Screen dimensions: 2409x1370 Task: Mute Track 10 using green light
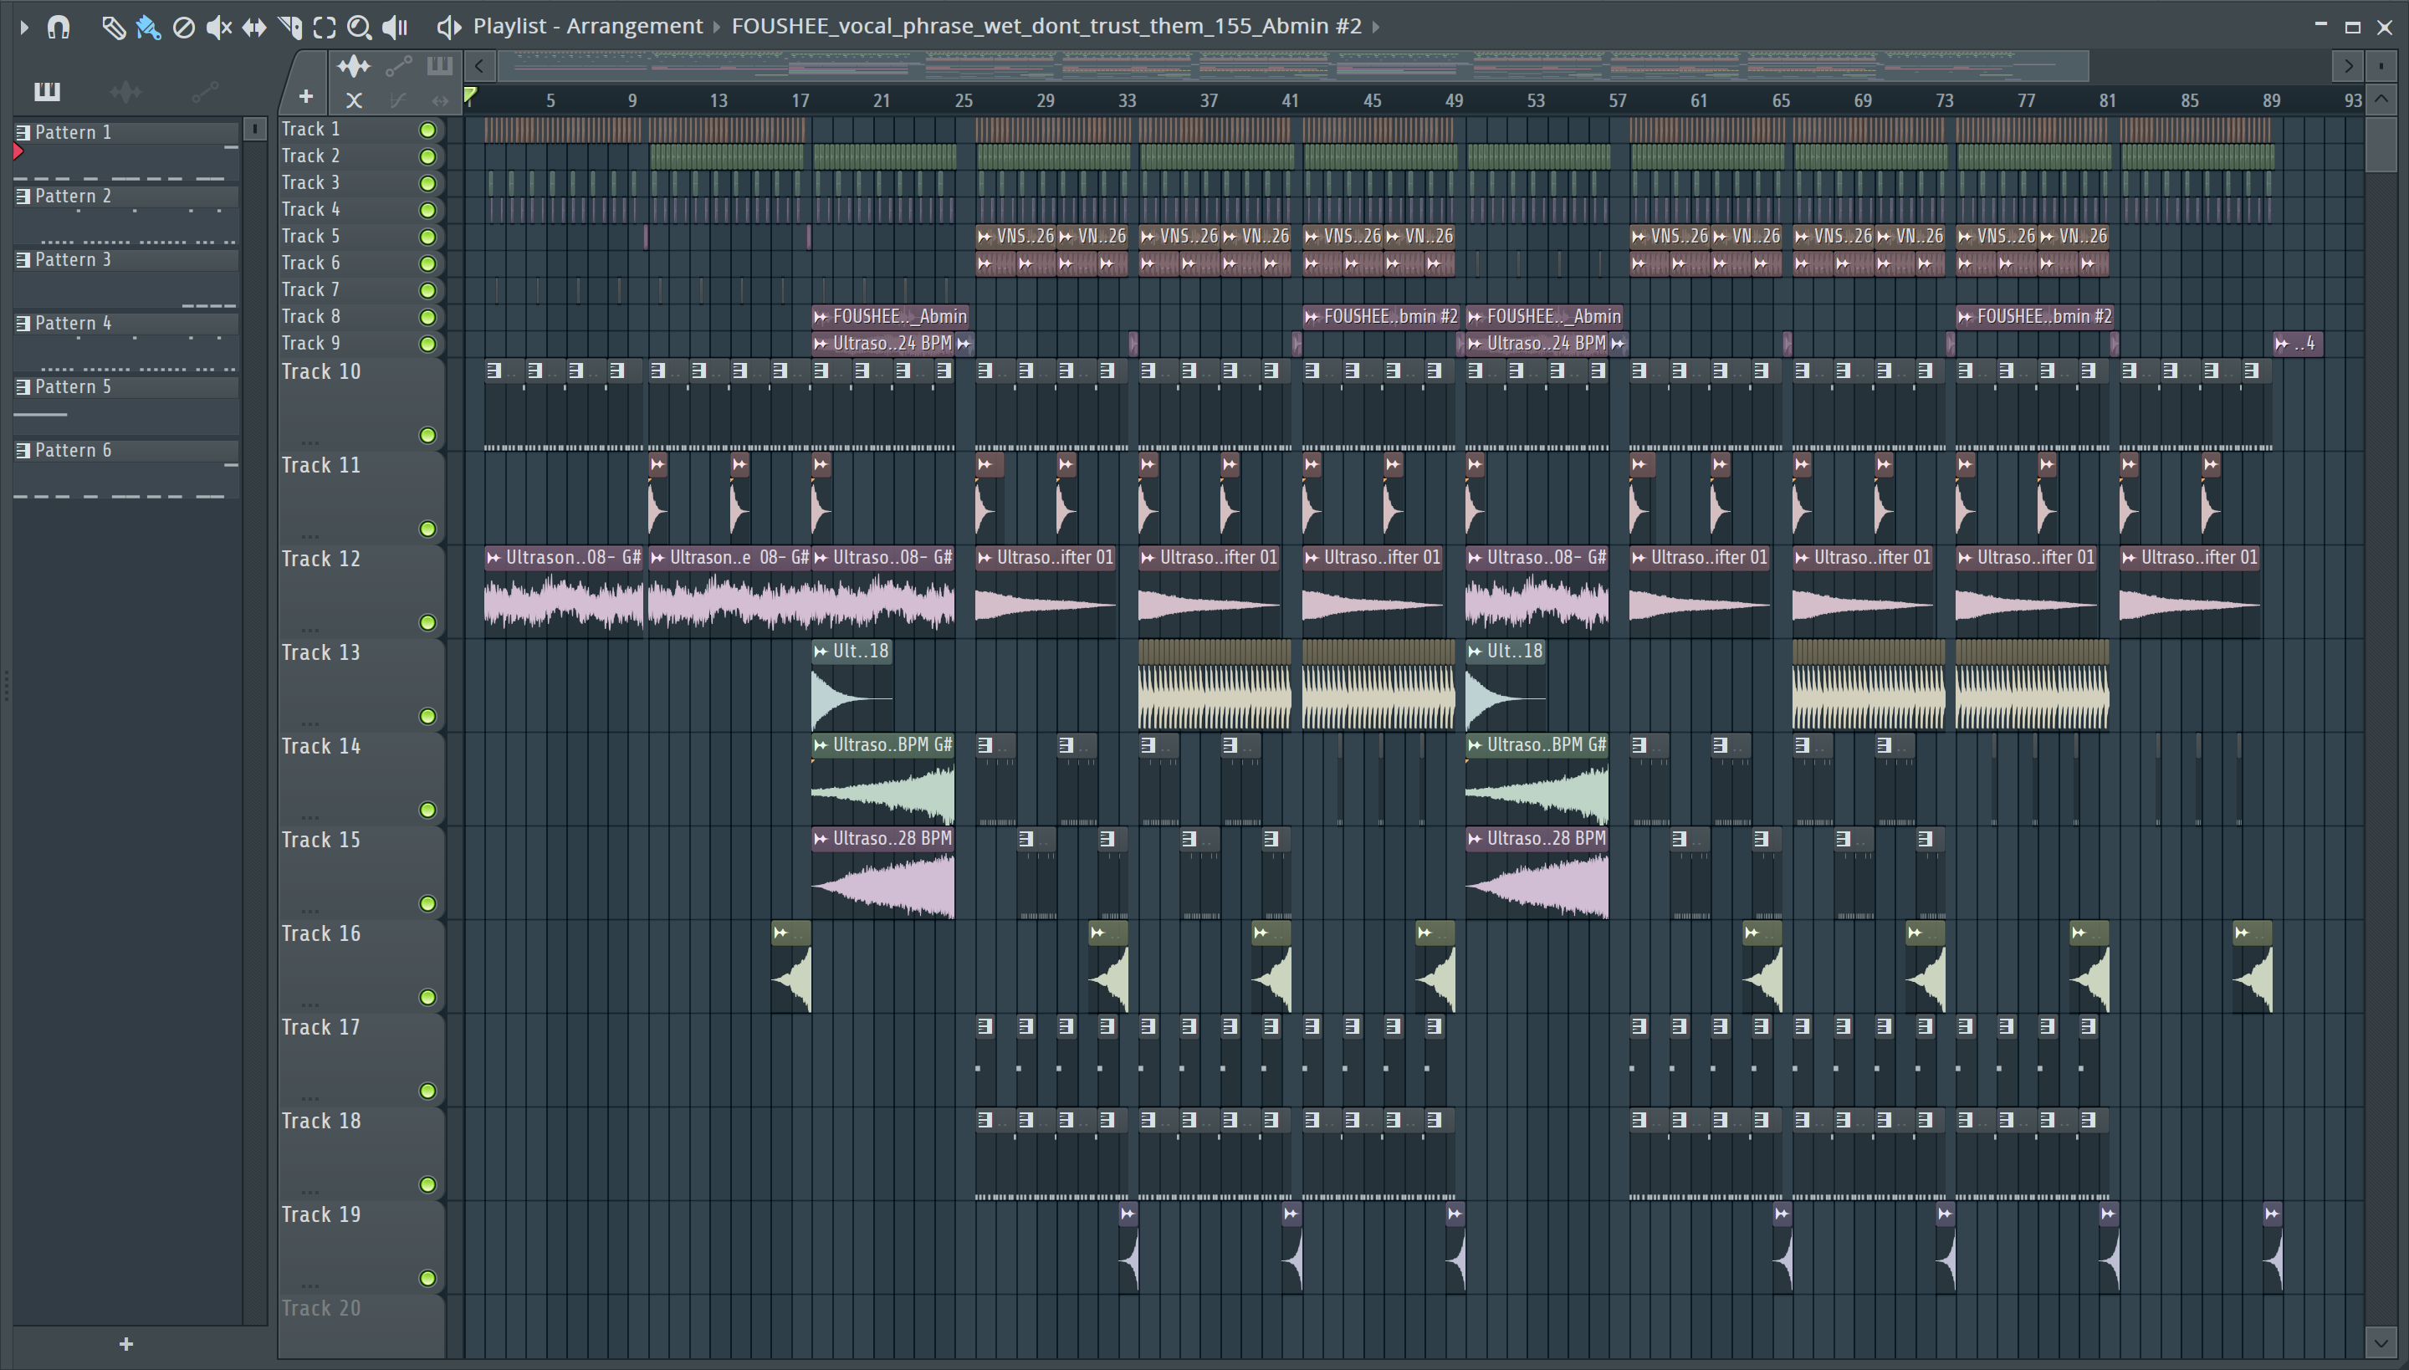(427, 435)
